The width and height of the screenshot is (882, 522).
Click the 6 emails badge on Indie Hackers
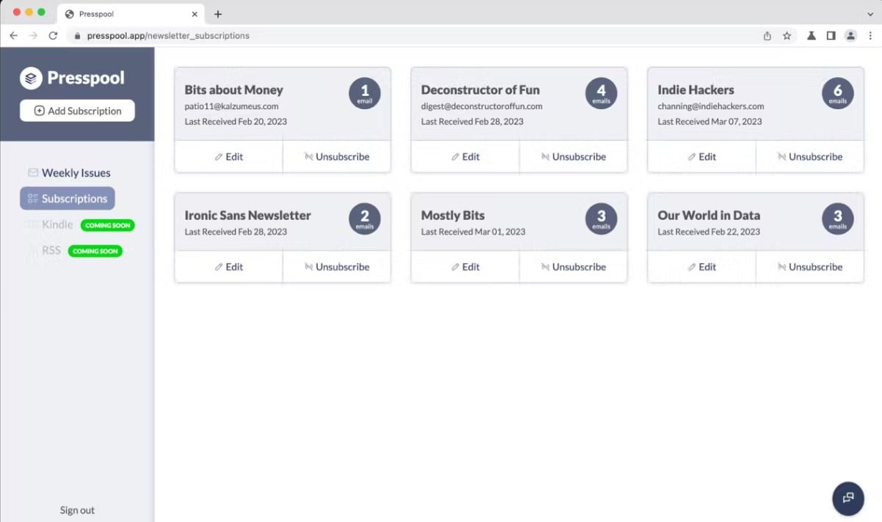click(837, 93)
